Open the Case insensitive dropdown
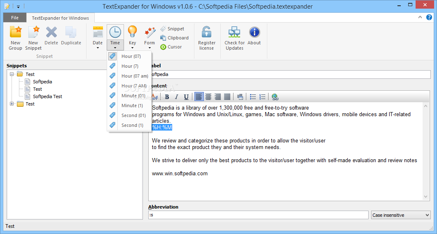Screen dimensions: 437x234 (x=401, y=215)
